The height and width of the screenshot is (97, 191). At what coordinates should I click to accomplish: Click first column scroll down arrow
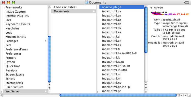coord(49,88)
